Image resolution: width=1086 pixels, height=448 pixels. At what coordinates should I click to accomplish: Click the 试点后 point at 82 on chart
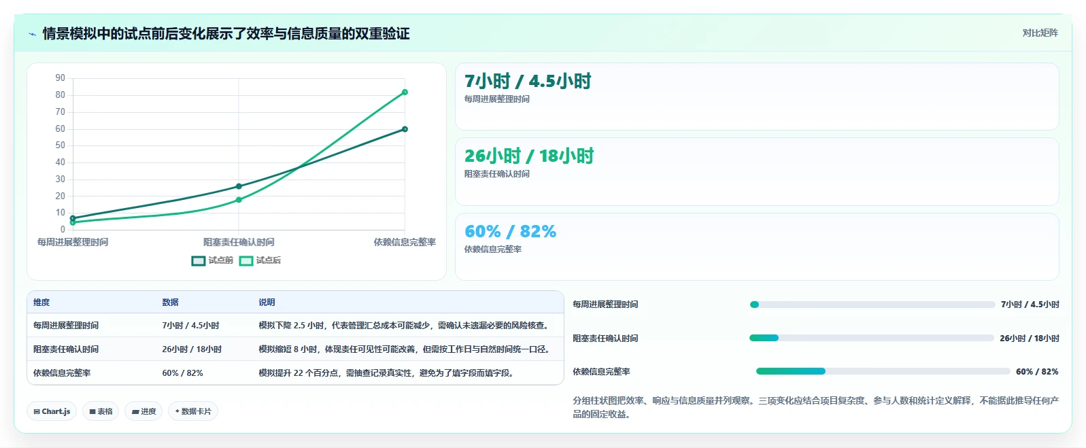tap(405, 92)
